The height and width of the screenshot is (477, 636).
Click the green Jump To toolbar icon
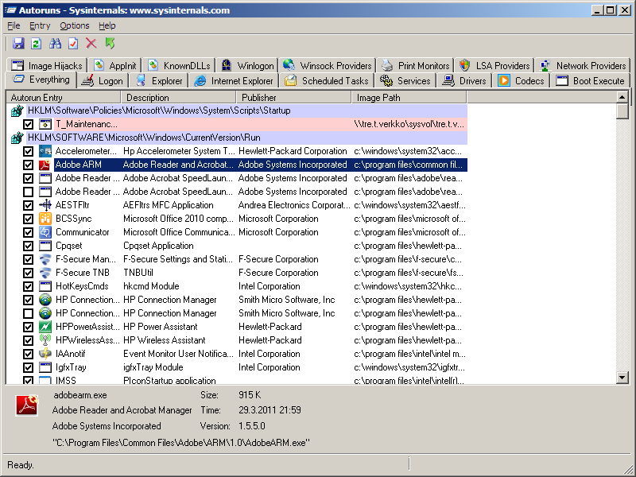[110, 44]
